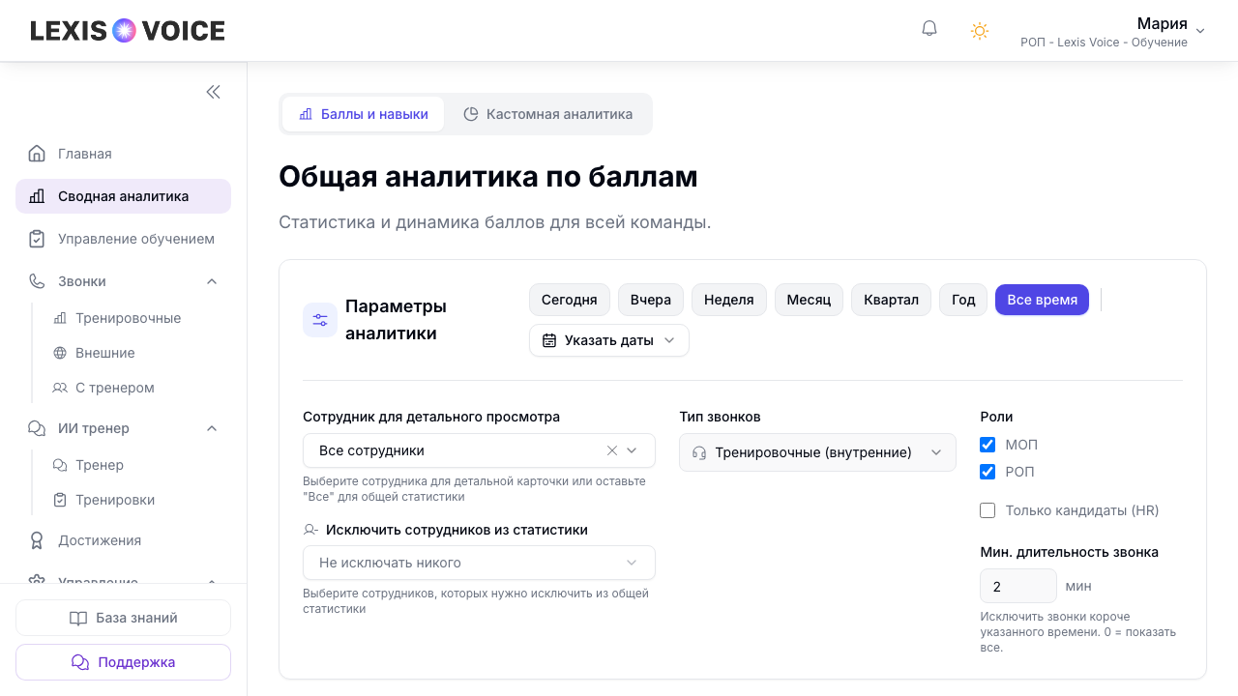Select the Все время period button

pyautogui.click(x=1043, y=300)
